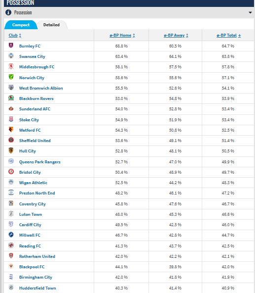Click the Swansea City crest icon

click(x=11, y=56)
